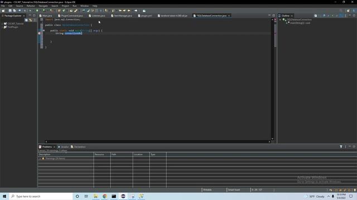The image size is (357, 200).
Task: Click the error marker beside String connectionUrl line
Action: click(x=39, y=33)
